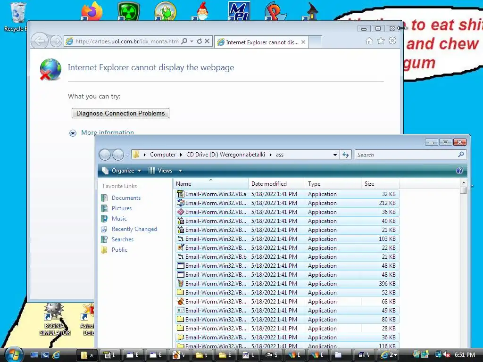Image resolution: width=483 pixels, height=362 pixels.
Task: Launch the MPI desktop shortcut
Action: click(x=239, y=11)
